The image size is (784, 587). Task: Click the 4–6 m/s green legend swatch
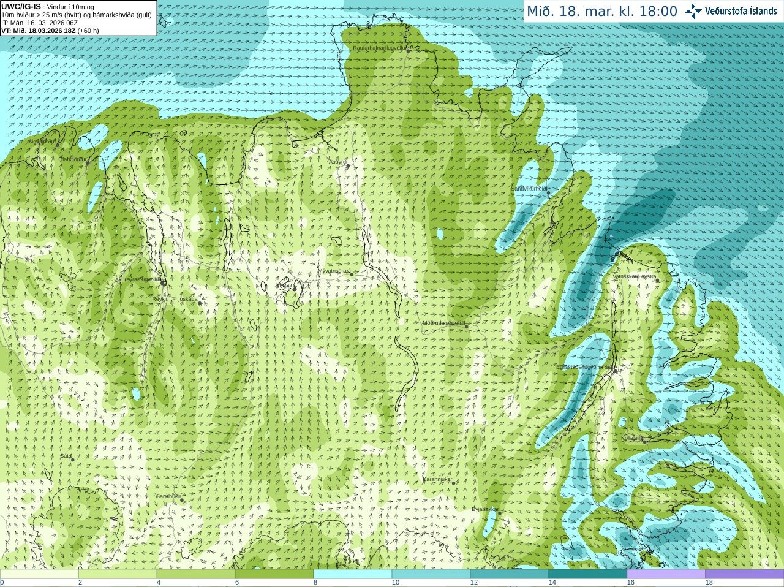(196, 574)
